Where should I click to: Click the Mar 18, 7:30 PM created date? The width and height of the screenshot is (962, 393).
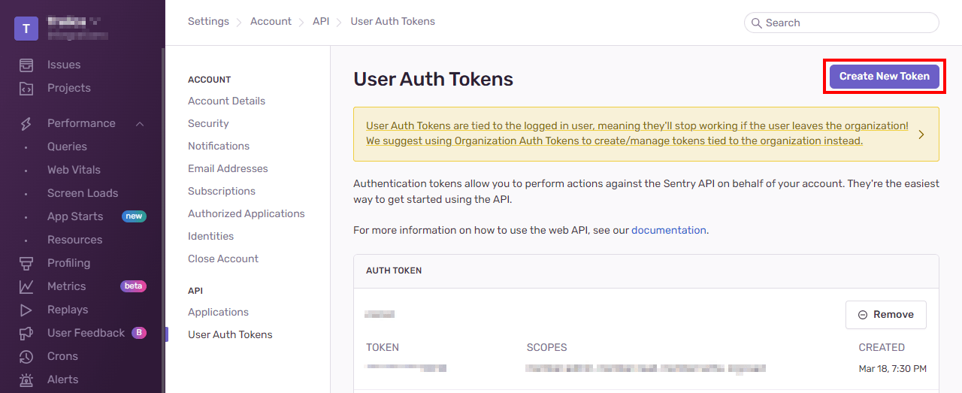(892, 369)
